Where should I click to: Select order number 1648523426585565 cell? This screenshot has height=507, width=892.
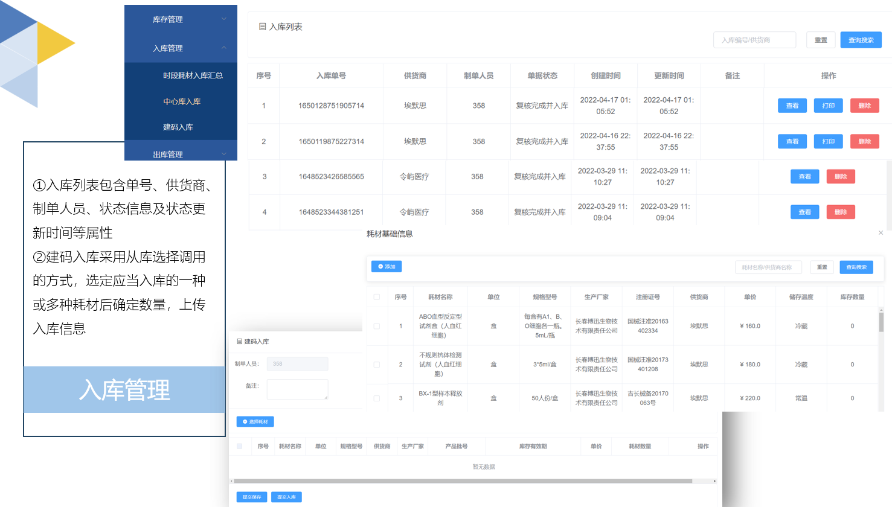[x=331, y=177]
